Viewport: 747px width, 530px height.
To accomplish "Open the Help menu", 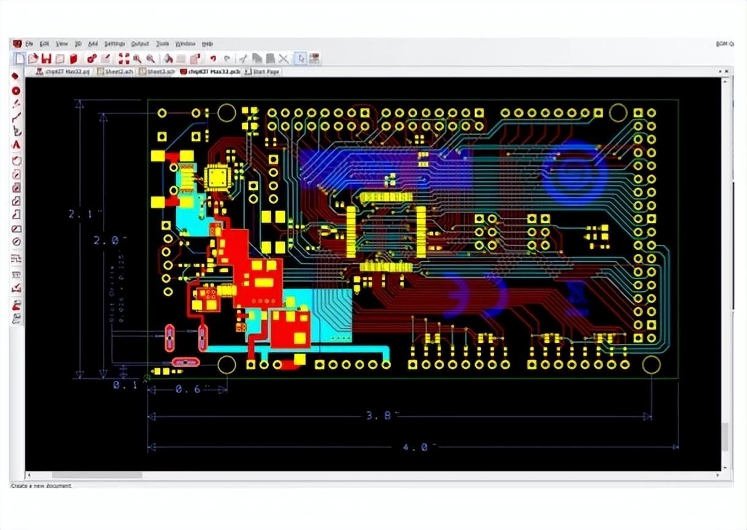I will (x=208, y=44).
